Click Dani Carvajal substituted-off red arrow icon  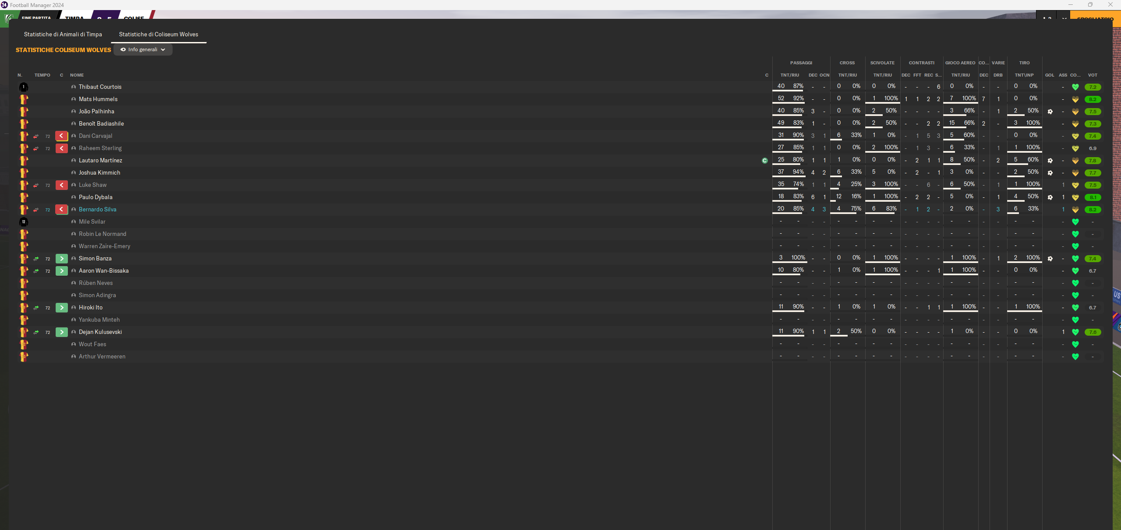pyautogui.click(x=62, y=136)
